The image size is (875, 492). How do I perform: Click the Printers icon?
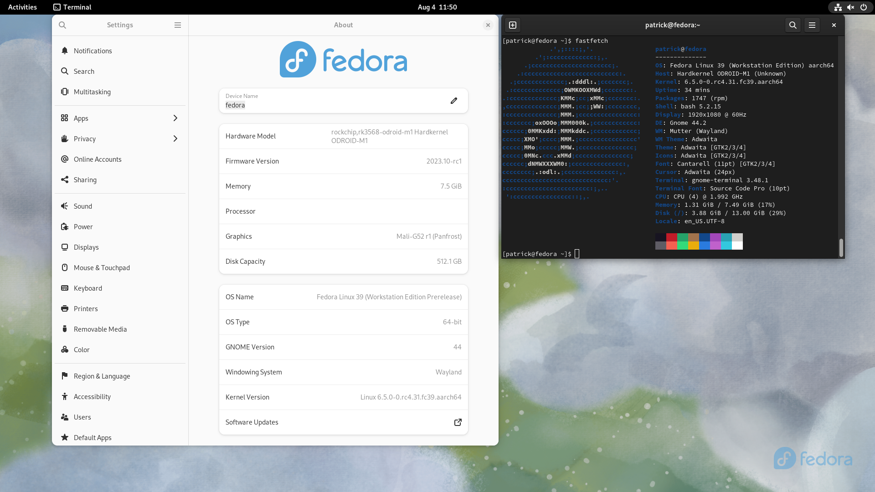tap(65, 308)
